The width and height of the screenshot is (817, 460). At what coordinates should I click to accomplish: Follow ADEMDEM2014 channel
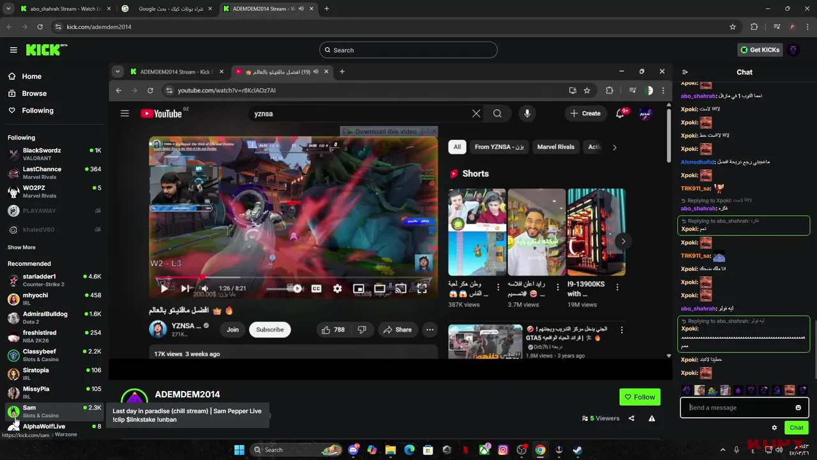(640, 397)
